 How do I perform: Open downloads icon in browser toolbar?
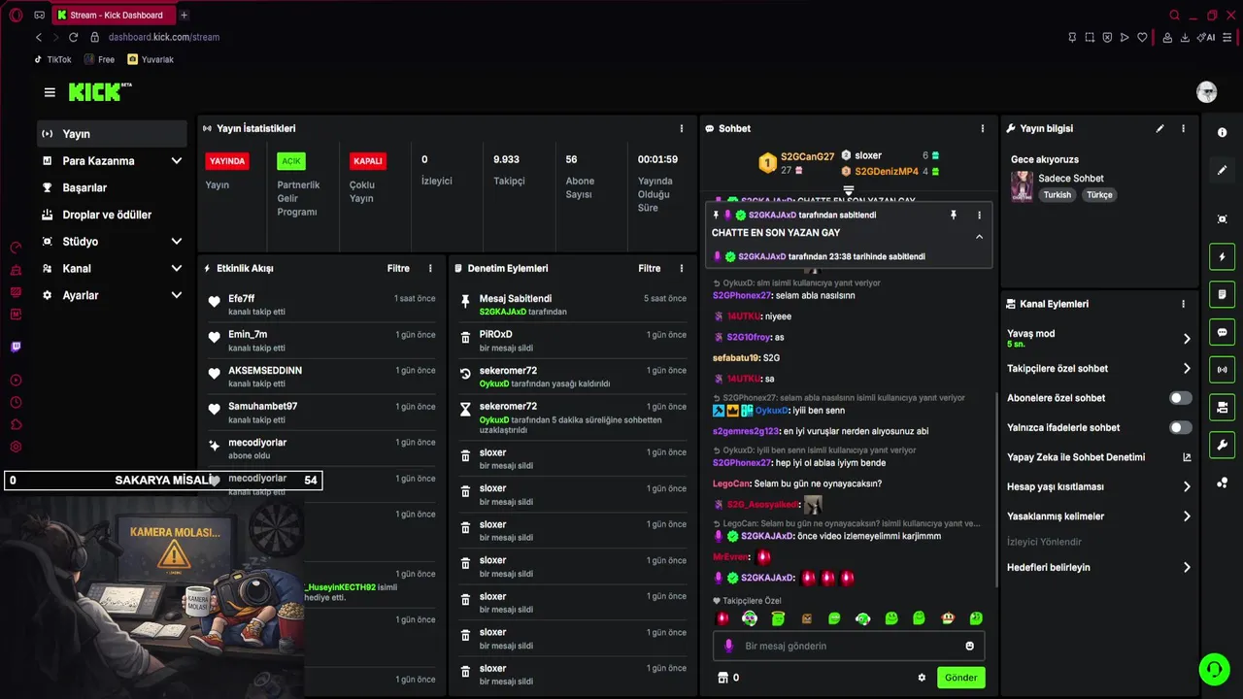[x=1185, y=37]
